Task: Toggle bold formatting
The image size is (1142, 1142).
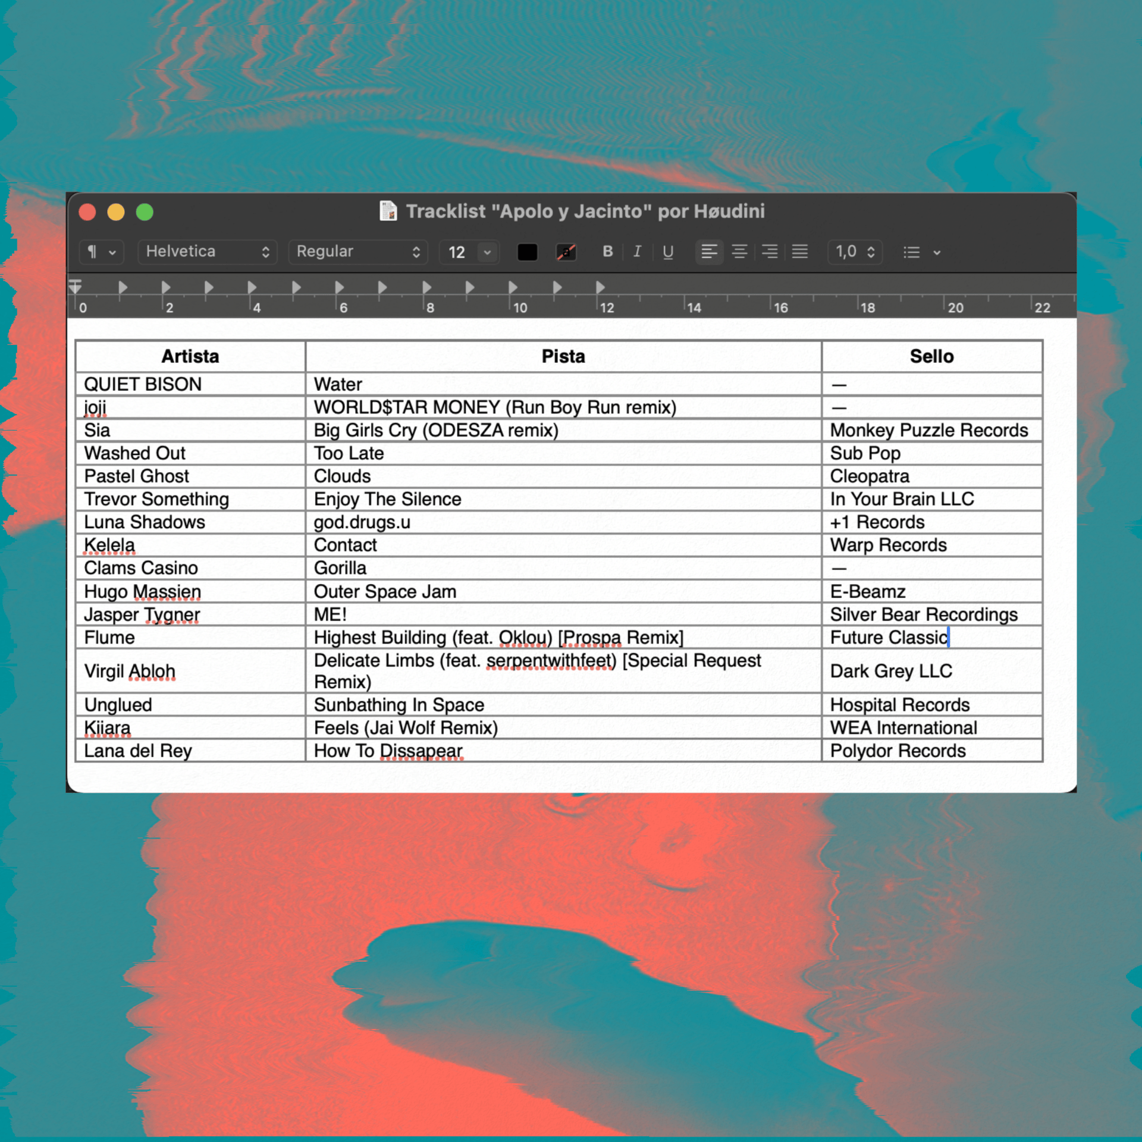Action: [607, 252]
